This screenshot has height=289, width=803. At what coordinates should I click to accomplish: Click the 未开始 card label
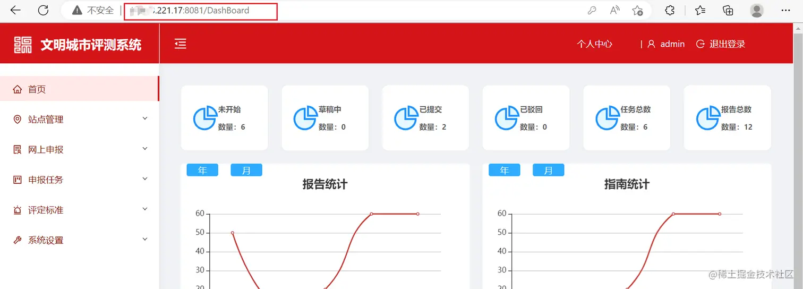(x=229, y=109)
